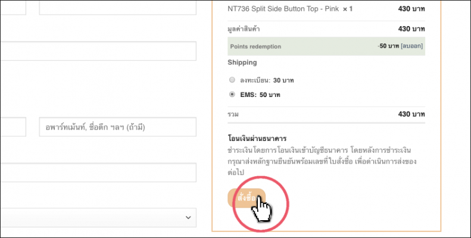Click the wide input field above apartment row
This screenshot has height=238, width=471.
click(98, 51)
